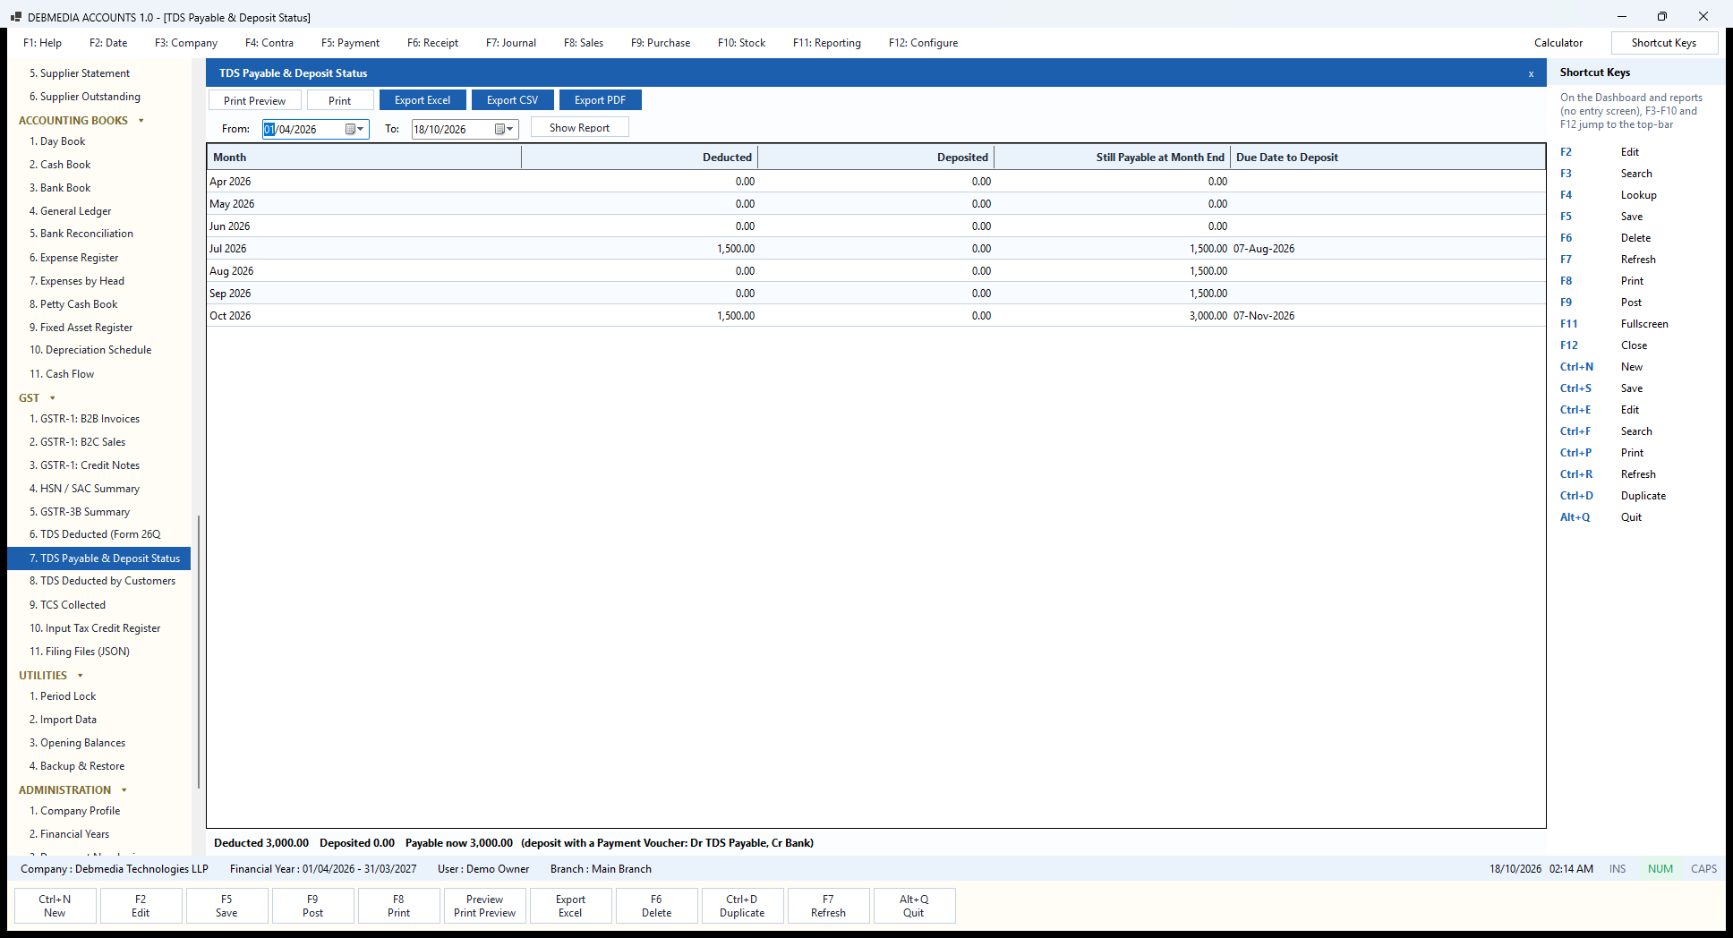Open Input Tax Credit Register
Screen dimensions: 1733x938
point(95,628)
